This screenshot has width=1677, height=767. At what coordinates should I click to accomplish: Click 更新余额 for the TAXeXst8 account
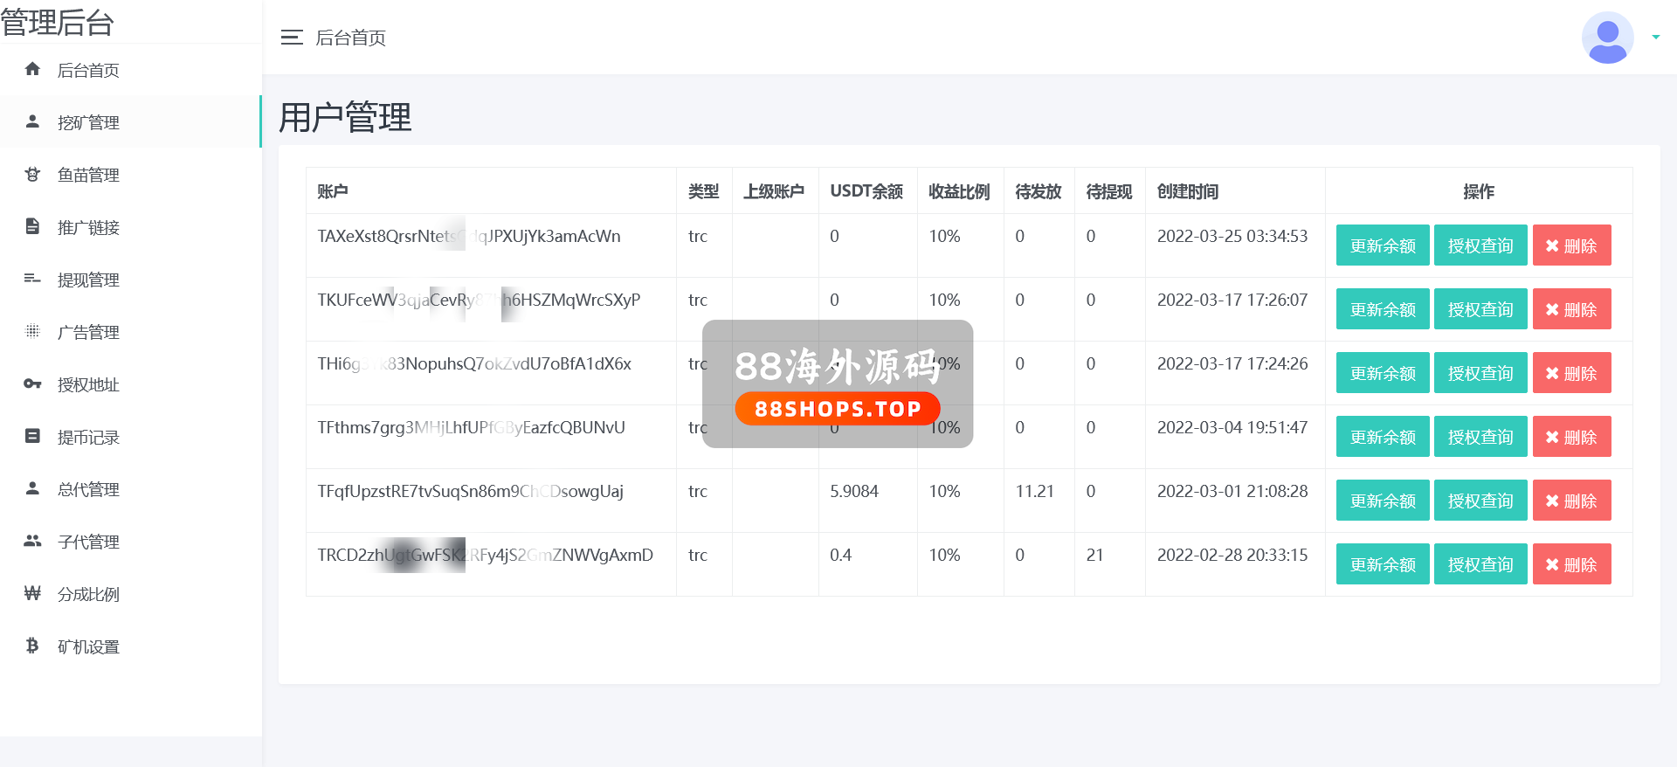[x=1382, y=245]
